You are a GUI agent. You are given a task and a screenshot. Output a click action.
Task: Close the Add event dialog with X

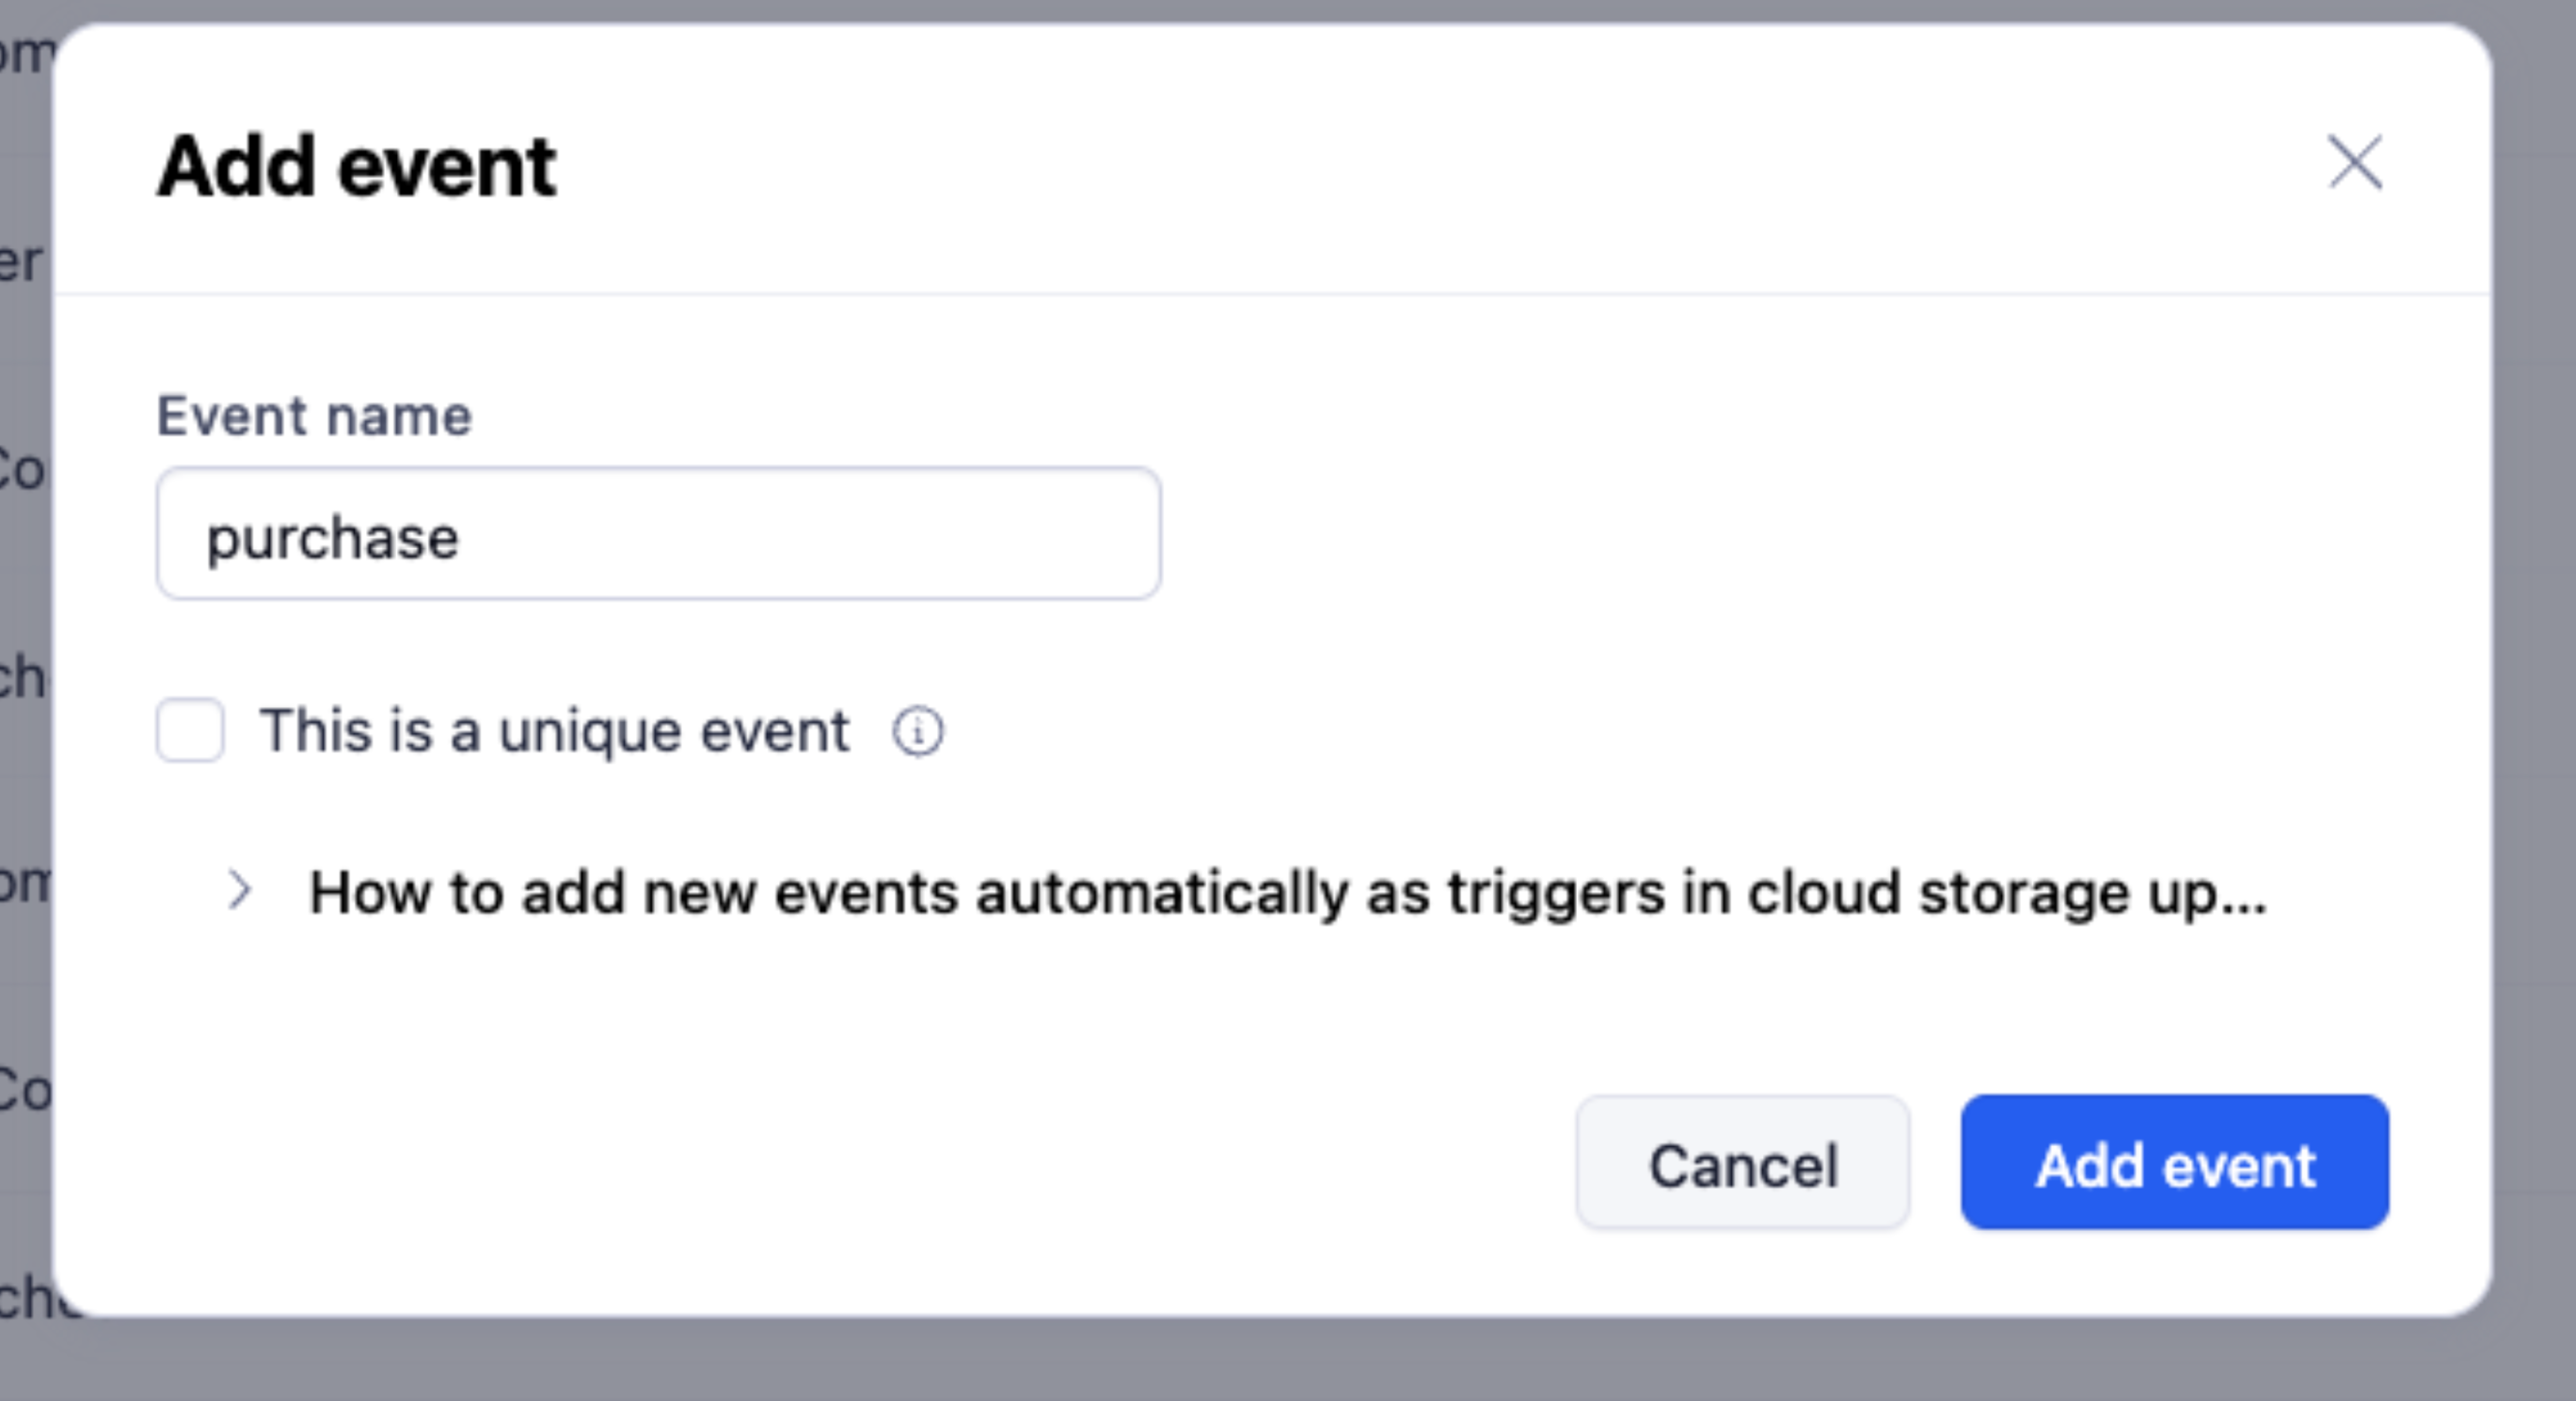[2355, 163]
